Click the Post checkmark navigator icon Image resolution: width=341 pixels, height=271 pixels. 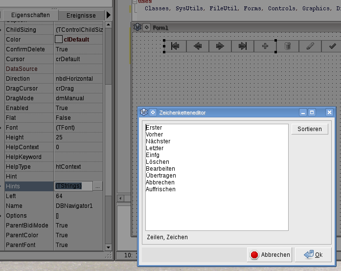332,46
